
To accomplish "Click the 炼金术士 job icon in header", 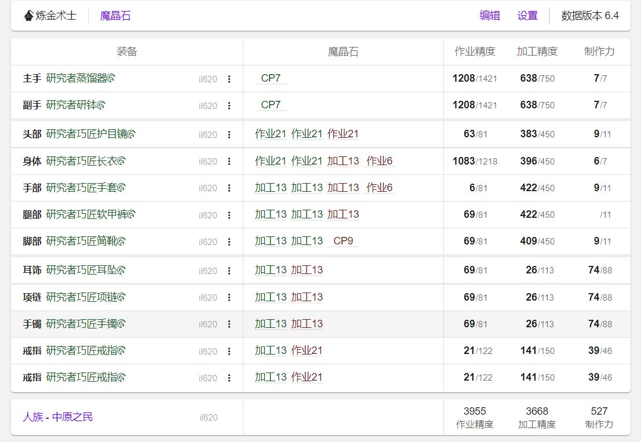I will pos(29,16).
